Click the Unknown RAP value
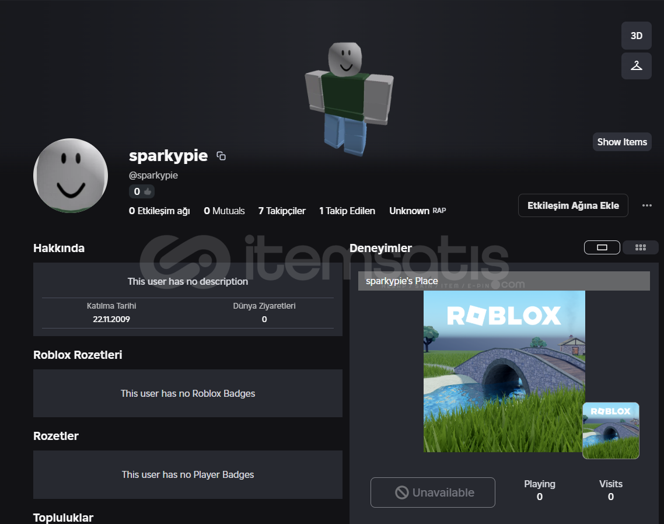The image size is (664, 524). [x=417, y=211]
